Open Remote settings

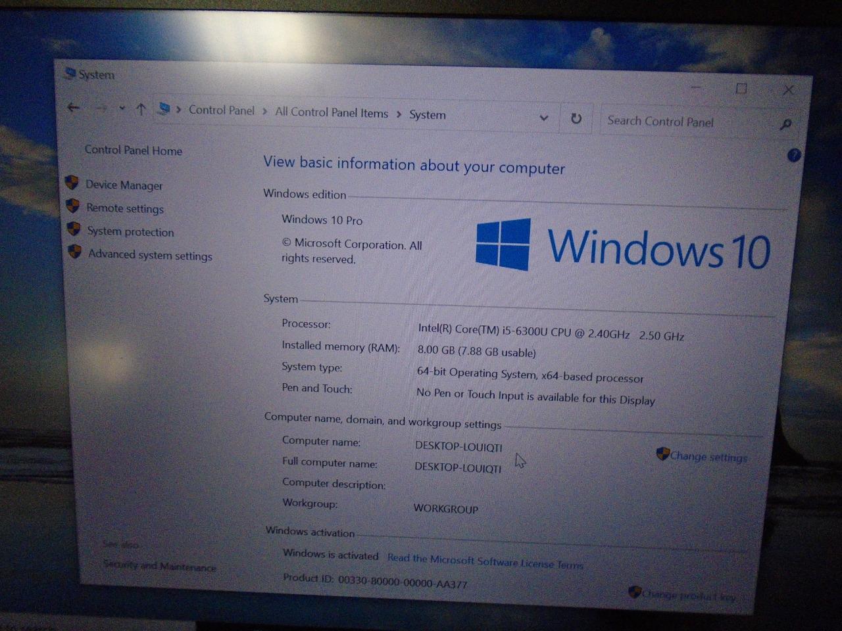(x=125, y=208)
